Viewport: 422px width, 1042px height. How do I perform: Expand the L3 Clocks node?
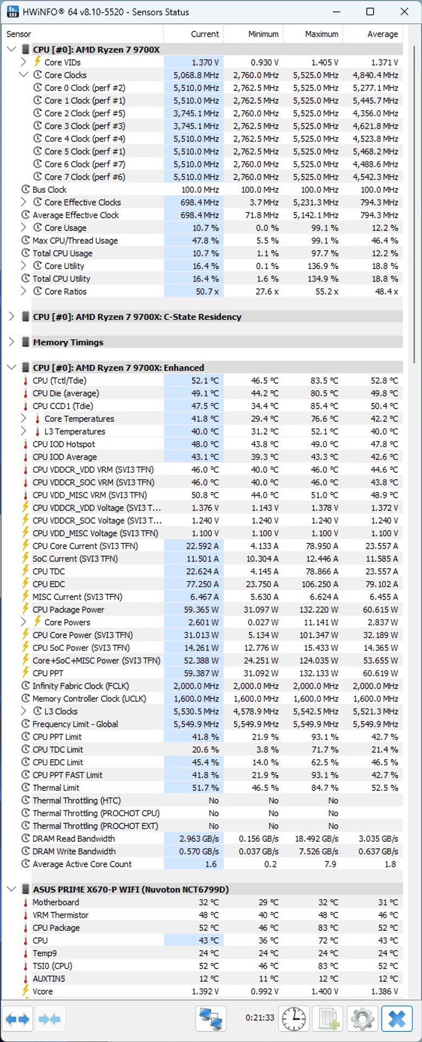click(x=23, y=711)
